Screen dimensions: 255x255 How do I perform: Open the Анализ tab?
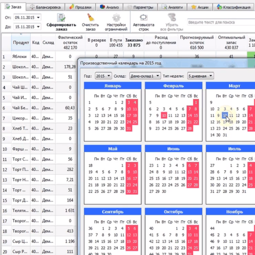tap(109, 8)
